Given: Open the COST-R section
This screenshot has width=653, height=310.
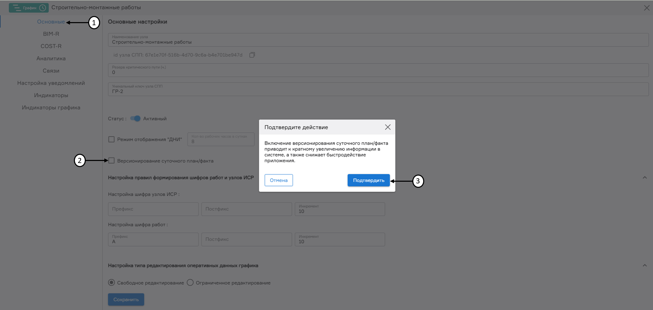Looking at the screenshot, I should [51, 46].
